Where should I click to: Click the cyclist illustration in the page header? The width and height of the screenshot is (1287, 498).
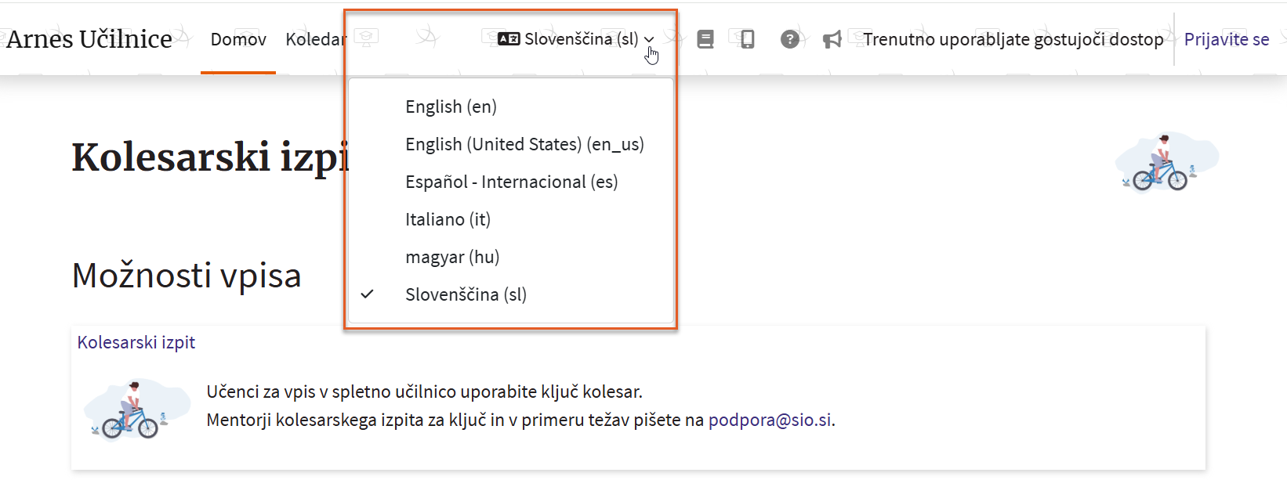coord(1165,163)
